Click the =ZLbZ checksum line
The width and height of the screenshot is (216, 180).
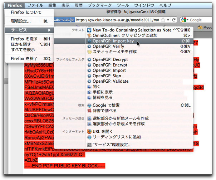31,160
